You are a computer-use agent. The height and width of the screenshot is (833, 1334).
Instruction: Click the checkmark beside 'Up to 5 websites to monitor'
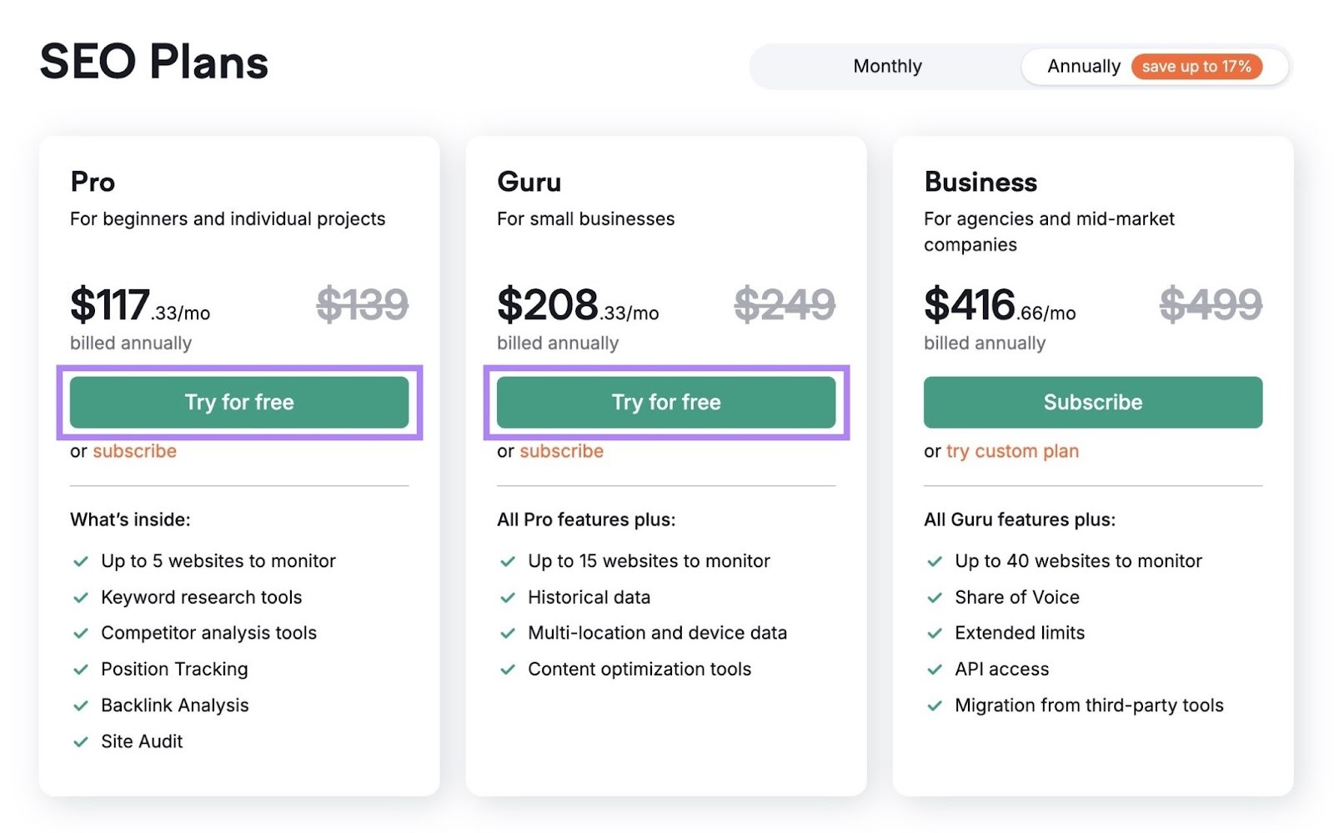click(81, 561)
